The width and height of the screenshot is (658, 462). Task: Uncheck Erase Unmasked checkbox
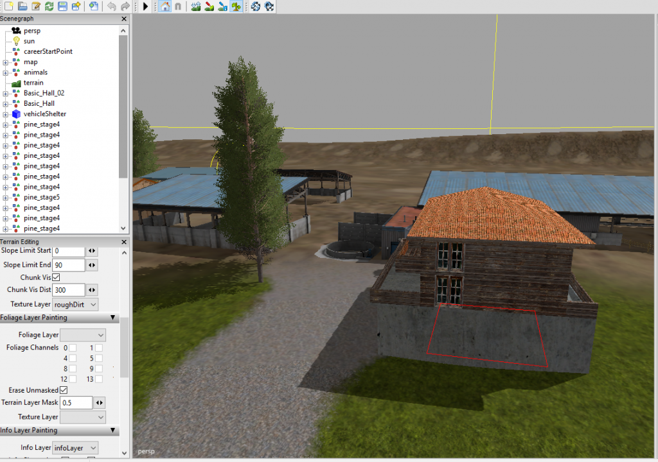(x=64, y=390)
